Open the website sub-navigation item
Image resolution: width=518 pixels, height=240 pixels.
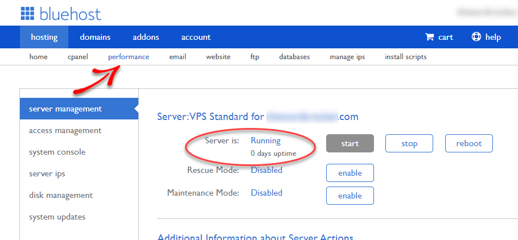218,57
